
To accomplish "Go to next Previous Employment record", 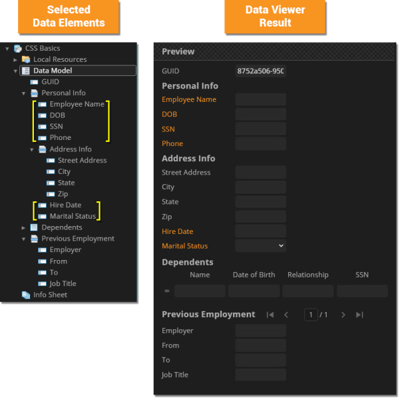I will pyautogui.click(x=343, y=315).
